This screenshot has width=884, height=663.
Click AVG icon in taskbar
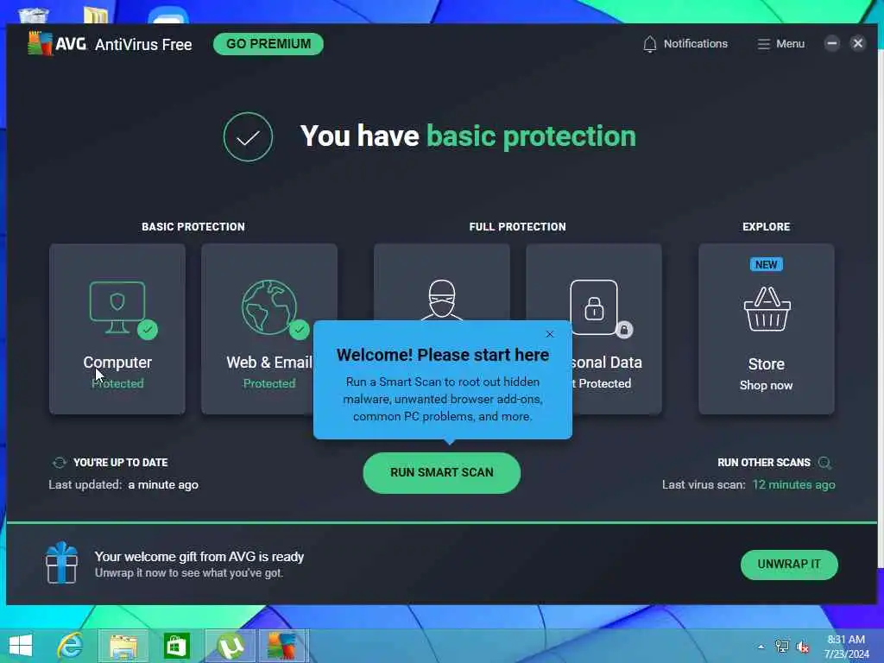coord(283,647)
